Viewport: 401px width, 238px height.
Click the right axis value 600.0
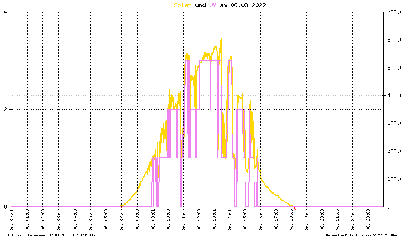click(x=394, y=40)
